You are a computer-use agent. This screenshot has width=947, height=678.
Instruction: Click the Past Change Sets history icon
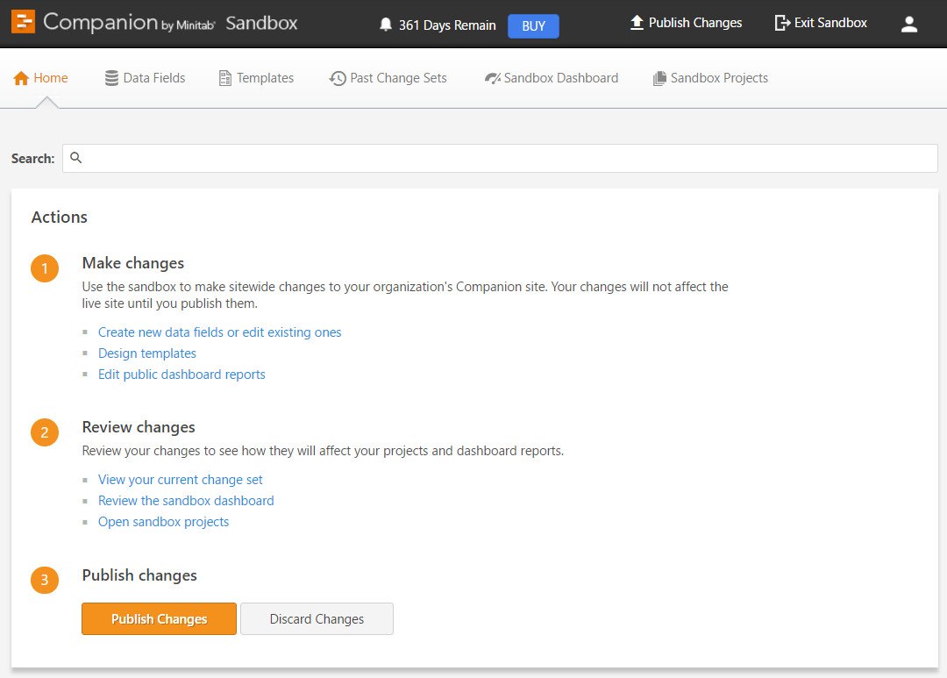point(338,78)
